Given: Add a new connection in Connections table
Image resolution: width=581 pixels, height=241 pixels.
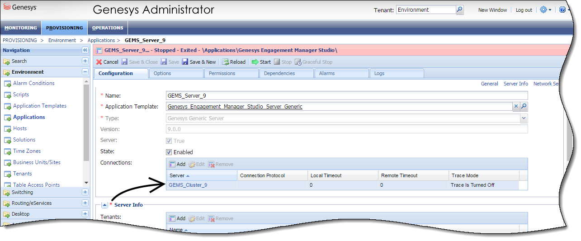Looking at the screenshot, I should (177, 164).
